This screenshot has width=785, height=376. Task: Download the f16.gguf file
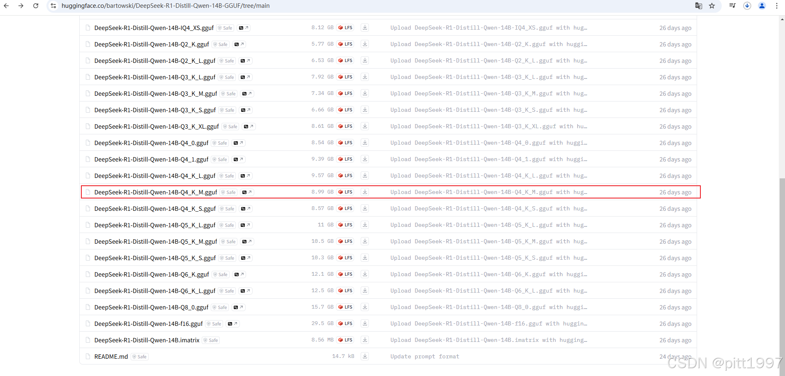coord(365,323)
